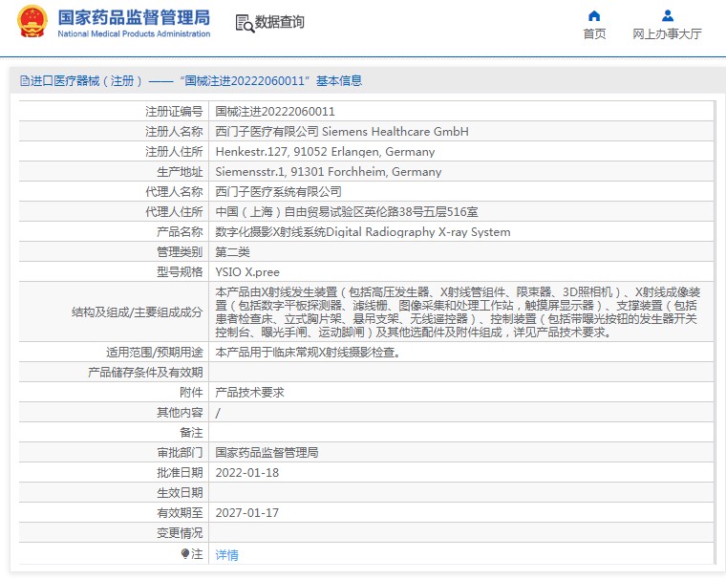726x580 pixels.
Task: Click the national emblem logo icon
Action: click(32, 22)
